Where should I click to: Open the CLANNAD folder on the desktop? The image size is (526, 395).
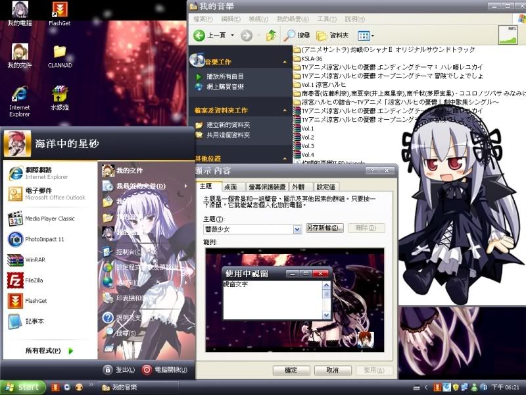click(x=60, y=57)
